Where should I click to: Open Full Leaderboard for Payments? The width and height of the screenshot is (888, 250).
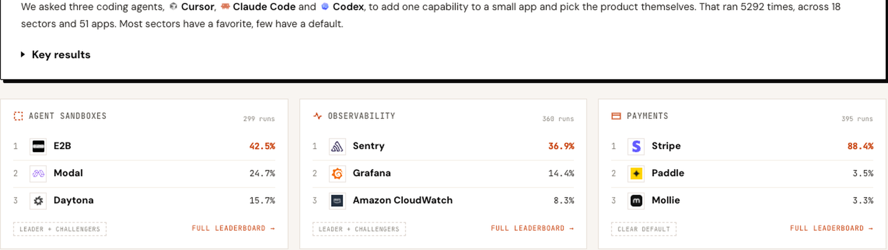click(x=832, y=228)
